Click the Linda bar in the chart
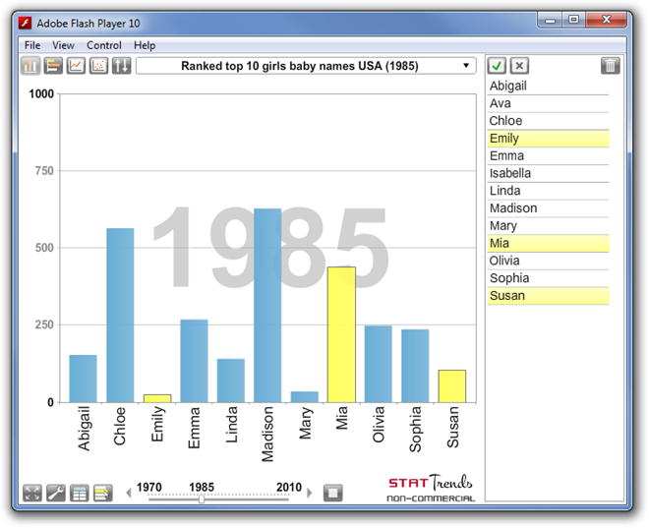 pos(231,381)
